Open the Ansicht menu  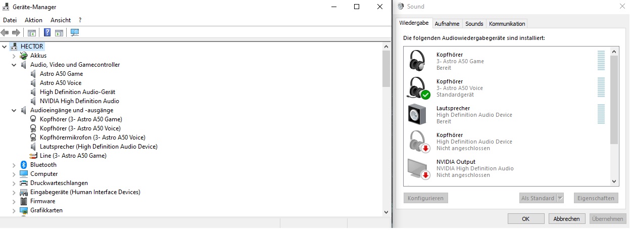(61, 20)
